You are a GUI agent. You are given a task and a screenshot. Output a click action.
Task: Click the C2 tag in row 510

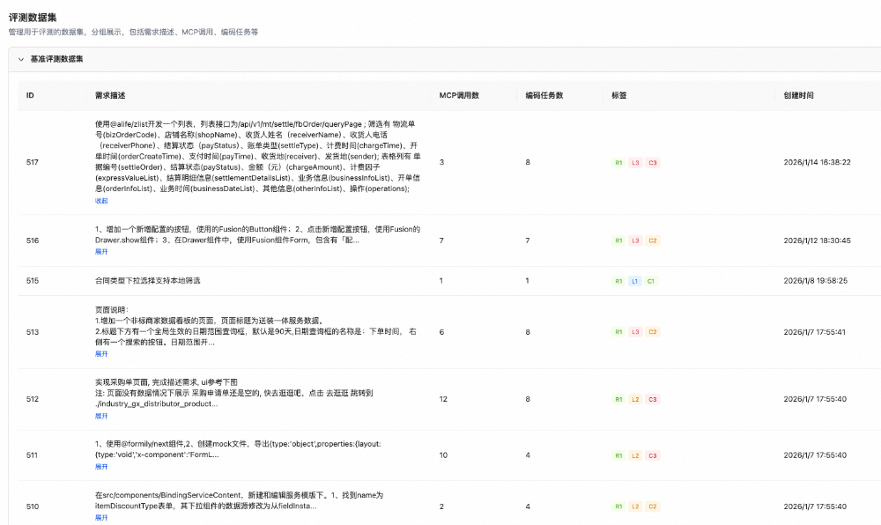click(652, 507)
